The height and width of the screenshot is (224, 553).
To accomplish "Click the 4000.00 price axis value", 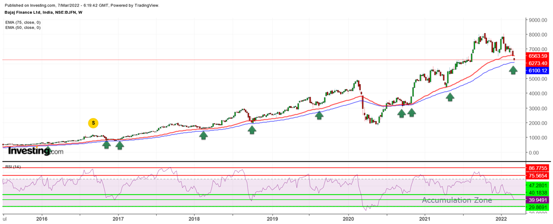I will coord(538,94).
